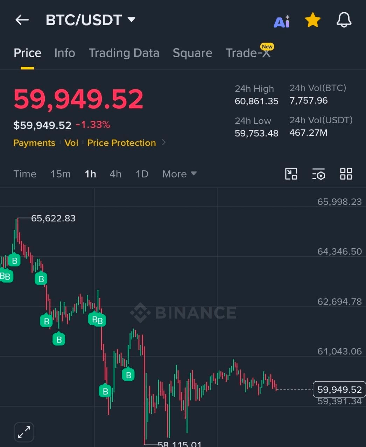Image resolution: width=366 pixels, height=447 pixels.
Task: Tap the back arrow icon
Action: (22, 20)
